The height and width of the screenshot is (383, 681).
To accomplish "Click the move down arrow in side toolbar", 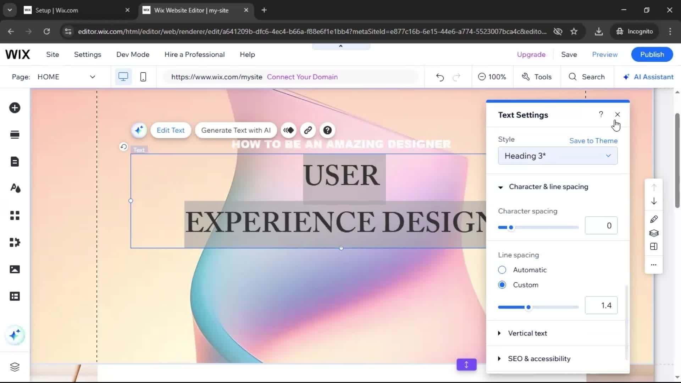I will click(654, 201).
